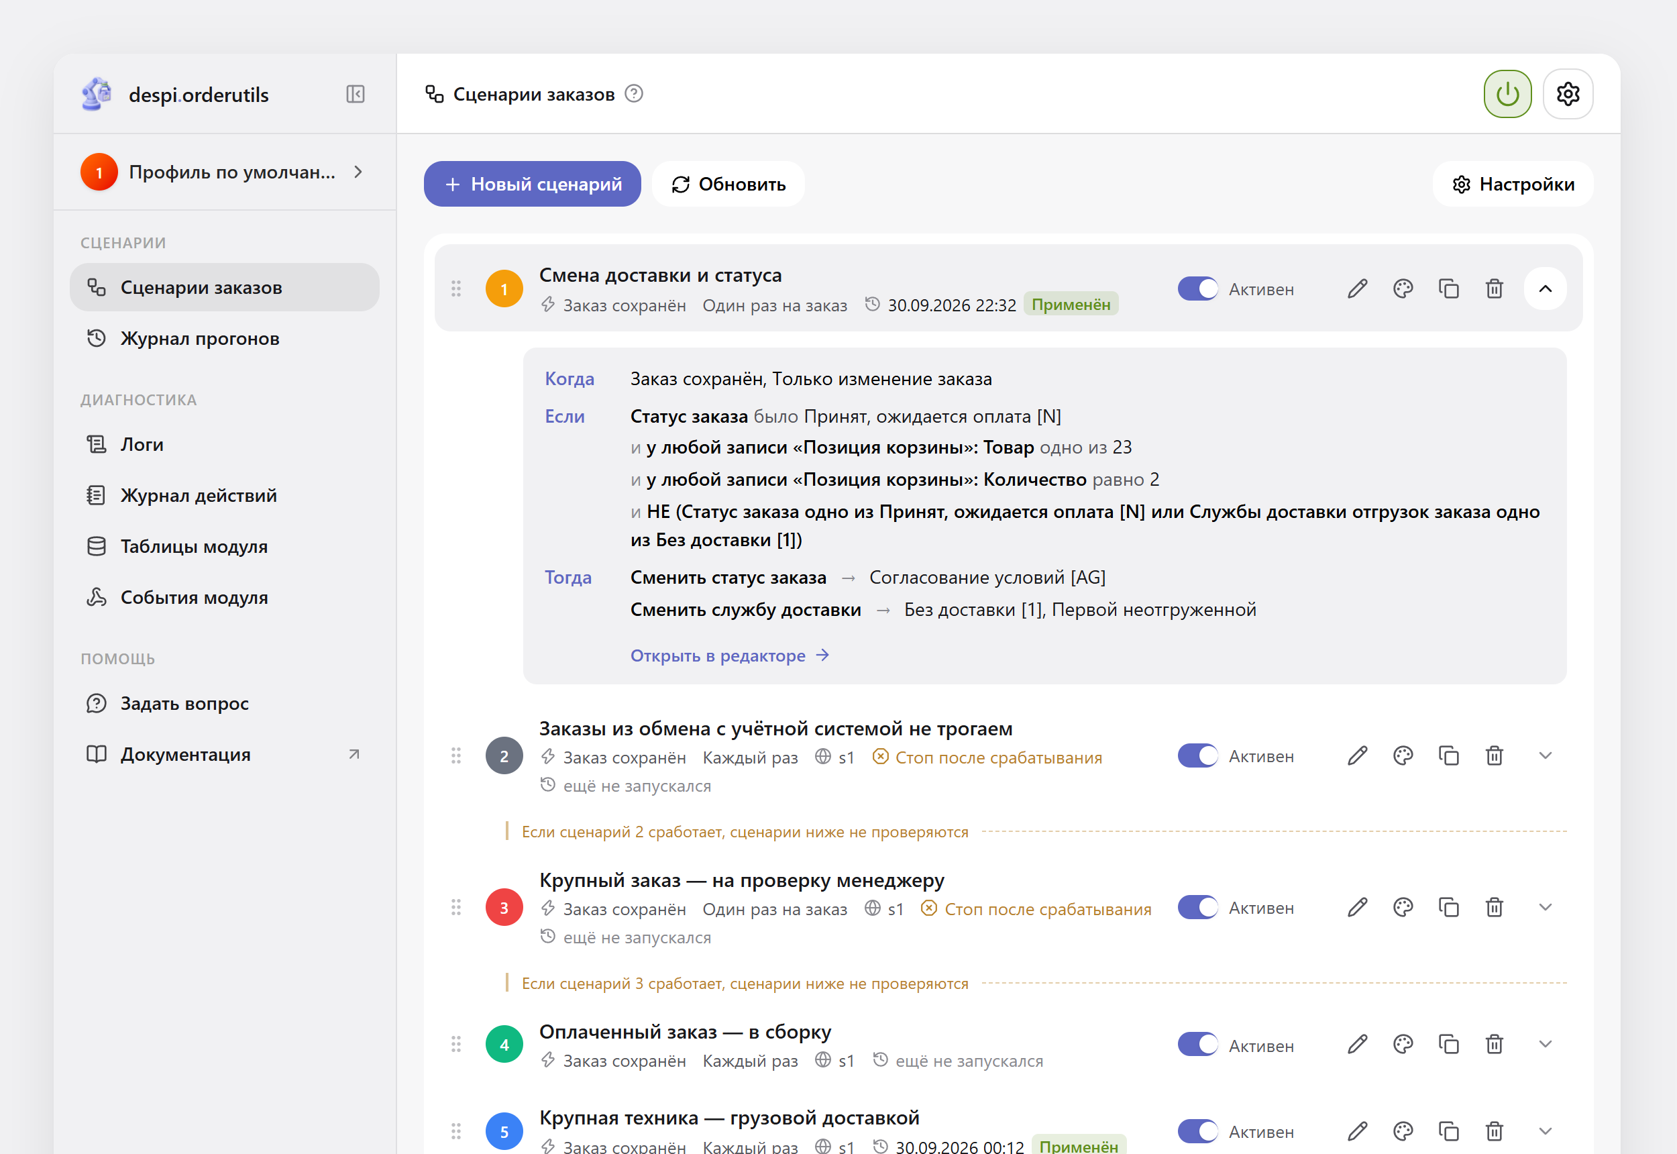Open module settings gear in header
This screenshot has height=1154, width=1677.
tap(1568, 94)
